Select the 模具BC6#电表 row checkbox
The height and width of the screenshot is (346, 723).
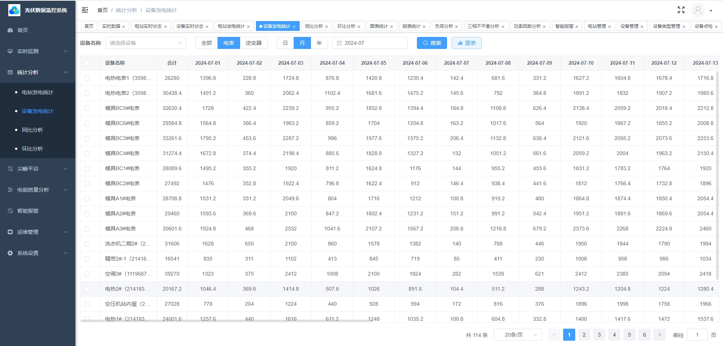point(87,123)
